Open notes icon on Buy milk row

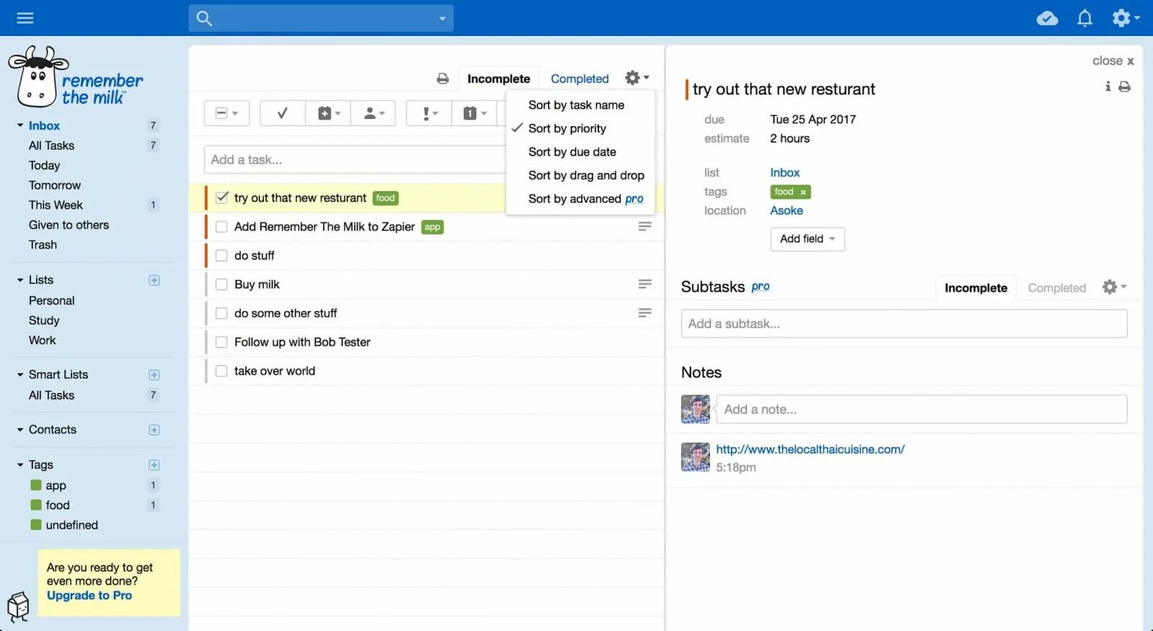click(645, 284)
